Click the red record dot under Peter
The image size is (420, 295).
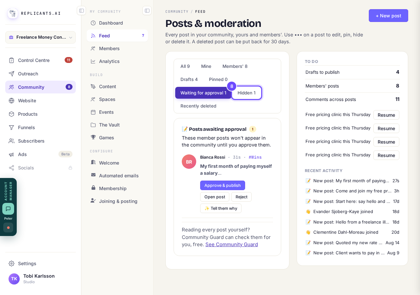8,227
